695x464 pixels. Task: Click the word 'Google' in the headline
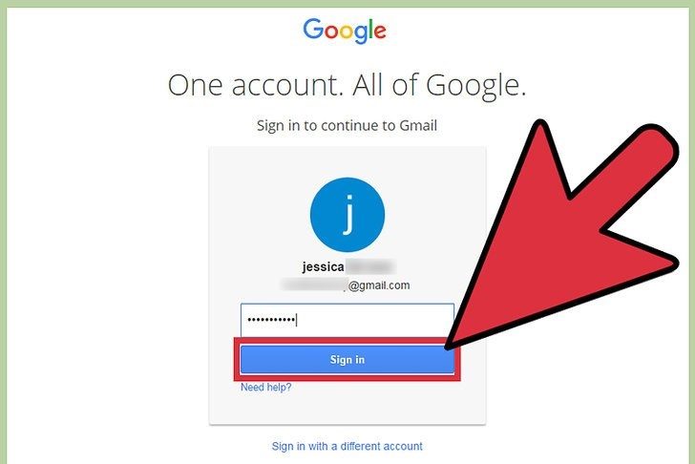coord(476,86)
